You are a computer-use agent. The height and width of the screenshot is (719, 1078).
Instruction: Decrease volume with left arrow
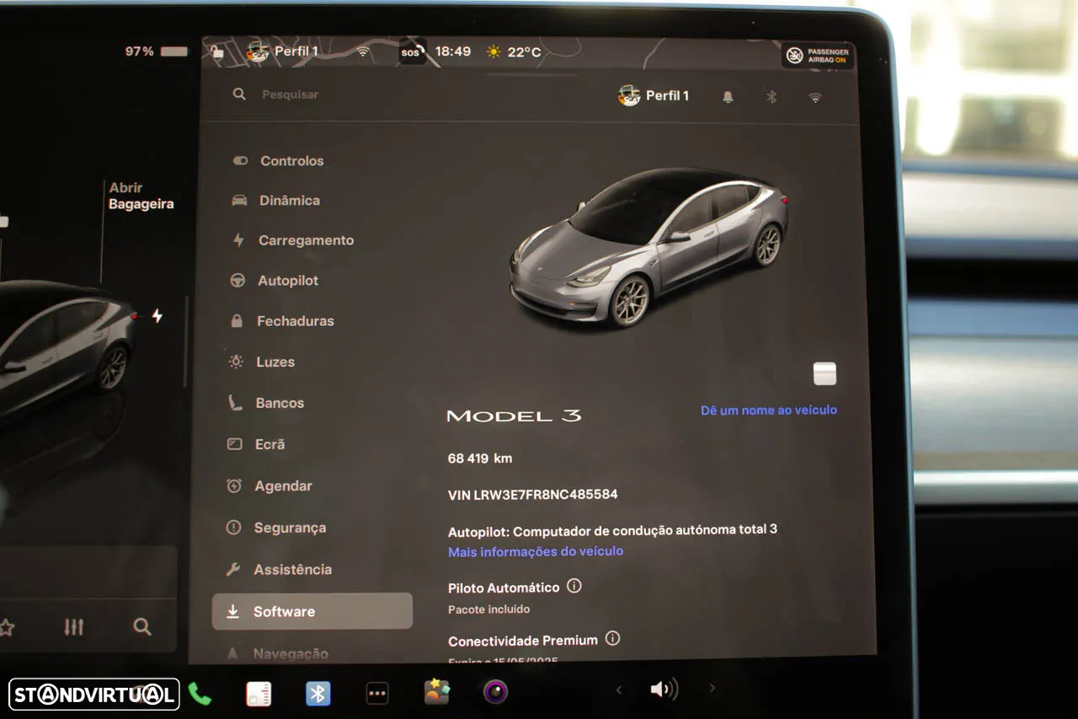coord(618,689)
